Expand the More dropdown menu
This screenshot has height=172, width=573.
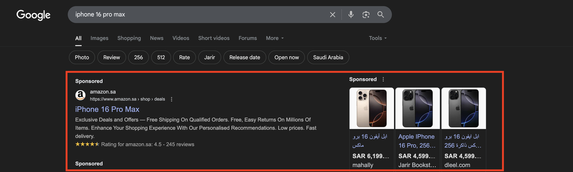point(275,38)
